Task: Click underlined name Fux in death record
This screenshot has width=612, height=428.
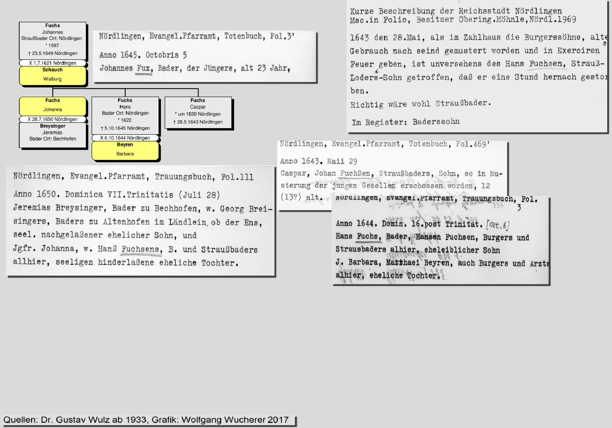Action: point(144,68)
